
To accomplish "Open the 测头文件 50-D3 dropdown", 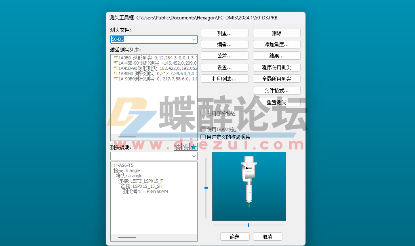I will (194, 39).
